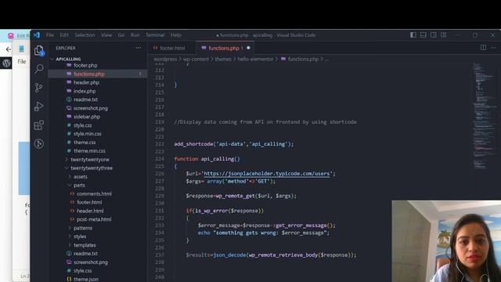
Task: Toggle panel layout icon in title bar
Action: (x=424, y=34)
